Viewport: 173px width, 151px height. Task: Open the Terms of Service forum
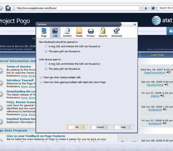pyautogui.click(x=19, y=67)
